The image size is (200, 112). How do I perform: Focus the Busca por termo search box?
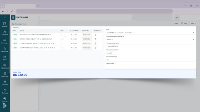pos(24,24)
